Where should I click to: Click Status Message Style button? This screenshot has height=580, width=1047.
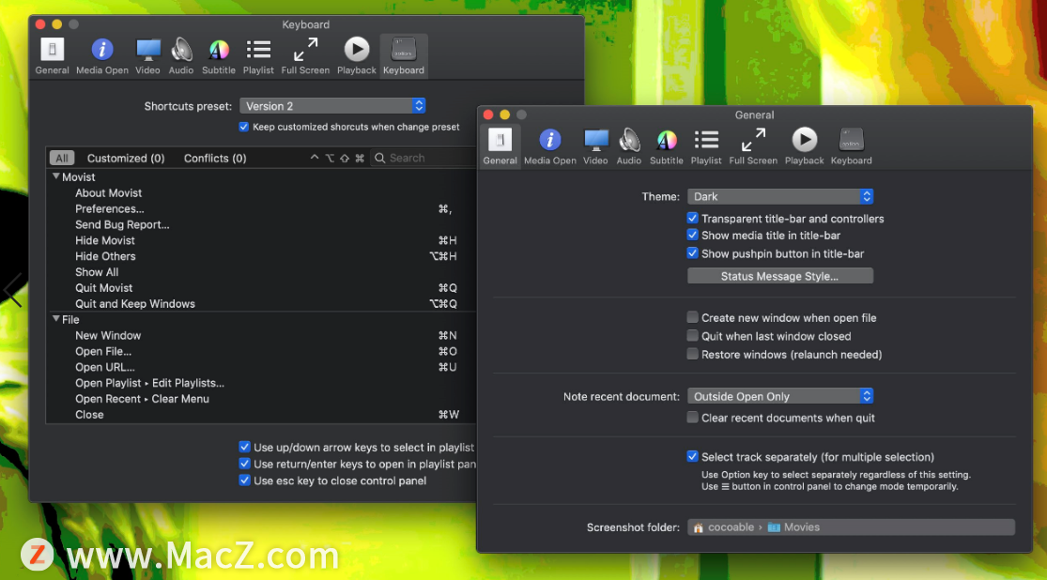pyautogui.click(x=780, y=276)
